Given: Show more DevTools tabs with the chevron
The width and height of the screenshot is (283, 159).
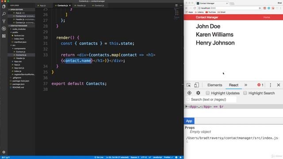Looking at the screenshot, I should click(x=246, y=85).
